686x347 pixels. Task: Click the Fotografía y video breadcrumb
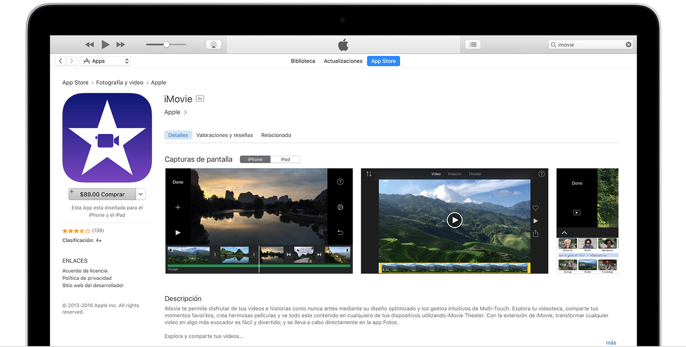120,83
